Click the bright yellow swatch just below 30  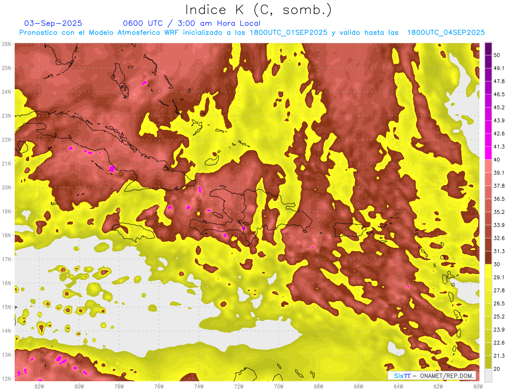tap(488, 271)
